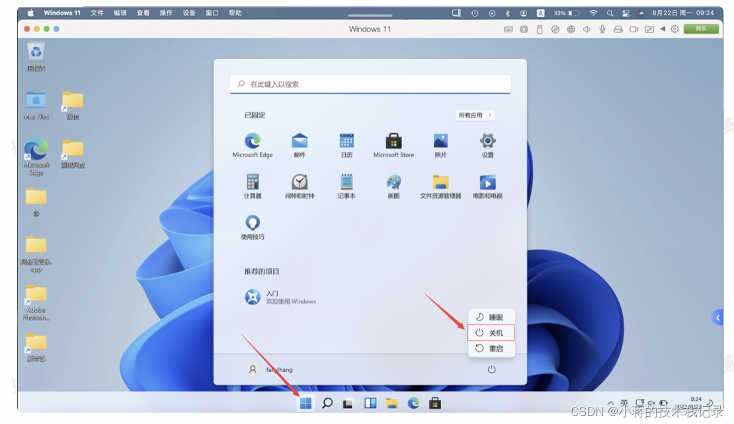Open the 查看 menu in the Mac menu bar

click(143, 13)
